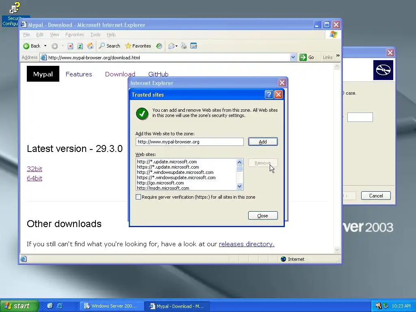Click the Back arrow icon in IE toolbar
This screenshot has width=416, height=312.
tap(26, 46)
